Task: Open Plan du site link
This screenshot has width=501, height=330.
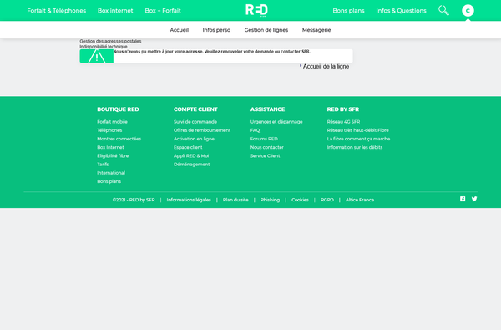Action: 235,200
